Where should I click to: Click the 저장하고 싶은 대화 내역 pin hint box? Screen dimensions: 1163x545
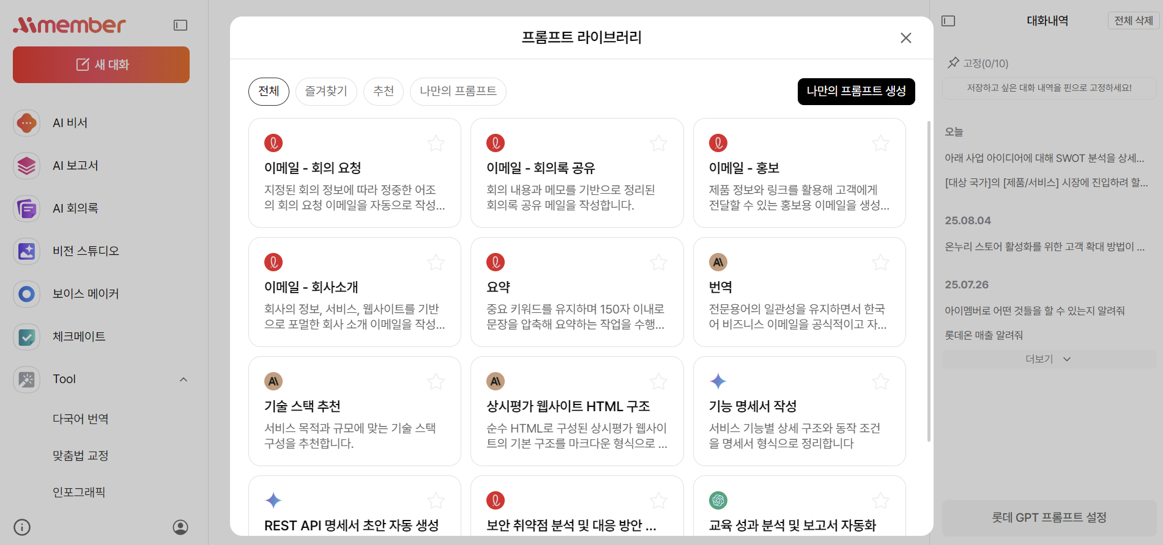[x=1049, y=88]
